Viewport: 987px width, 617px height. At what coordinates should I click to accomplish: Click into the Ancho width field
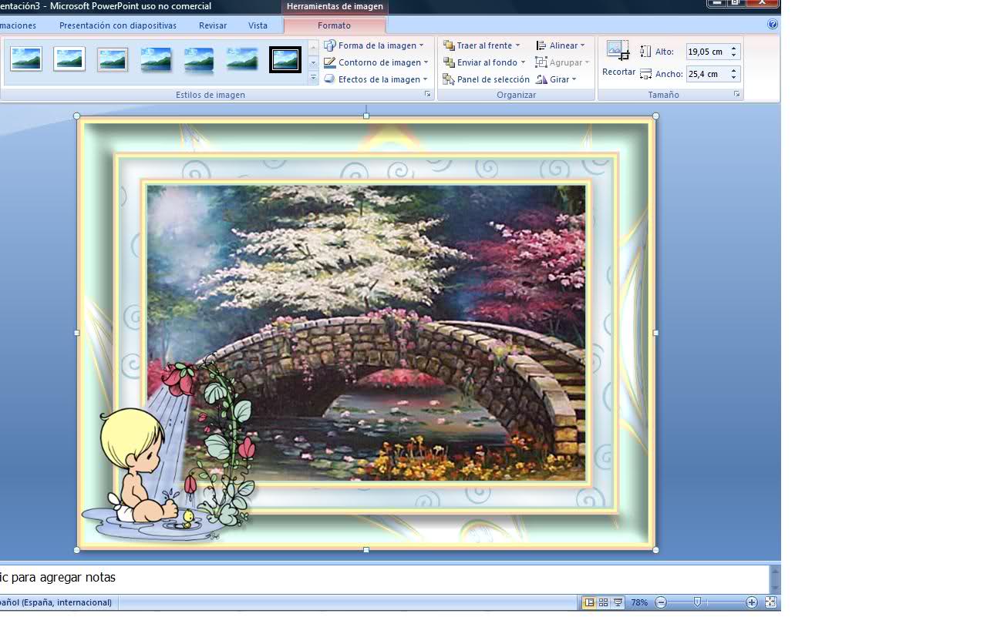(707, 74)
